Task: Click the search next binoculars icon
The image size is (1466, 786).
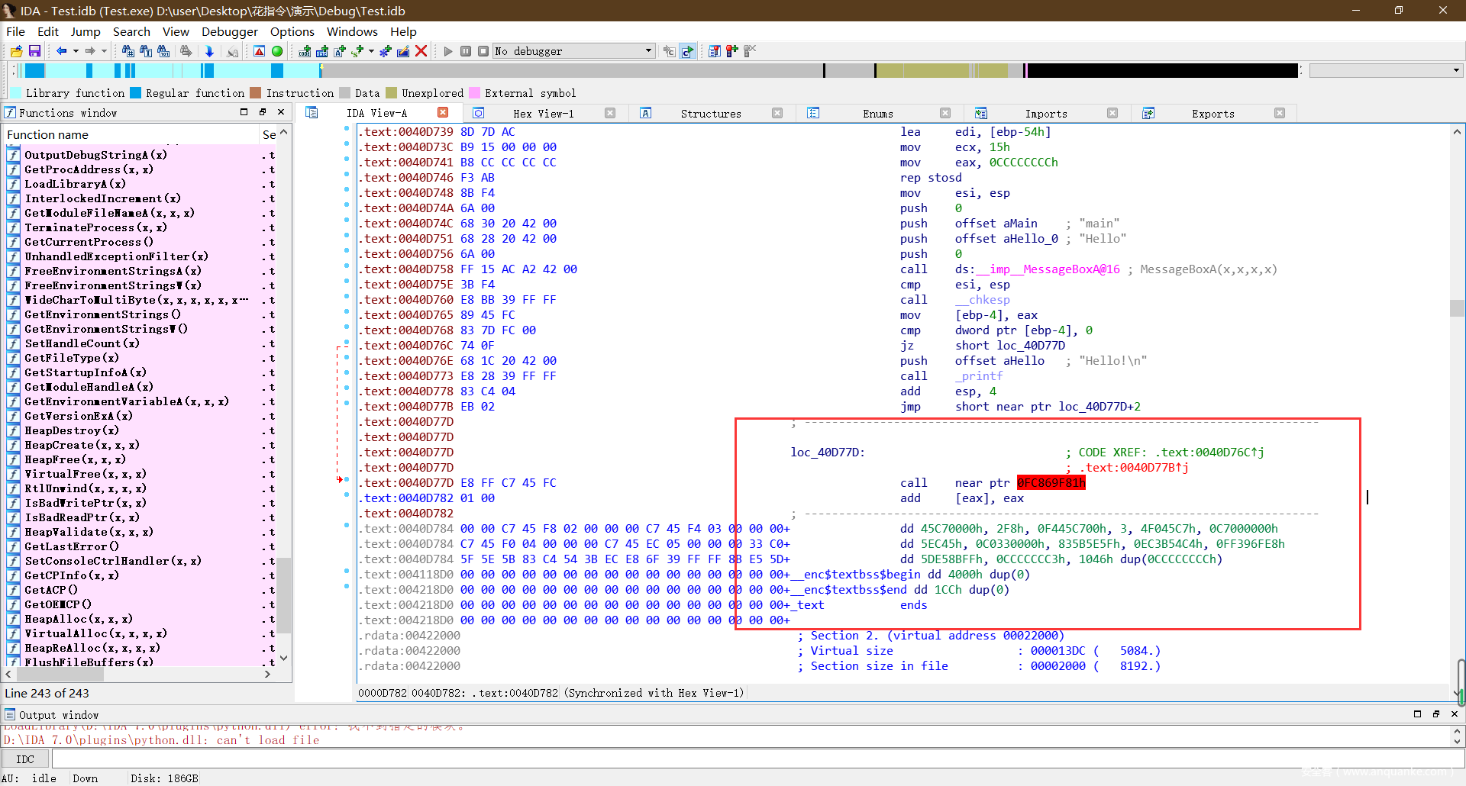Action: [x=186, y=51]
